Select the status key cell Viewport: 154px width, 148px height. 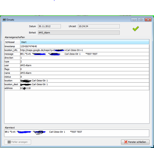[12, 77]
